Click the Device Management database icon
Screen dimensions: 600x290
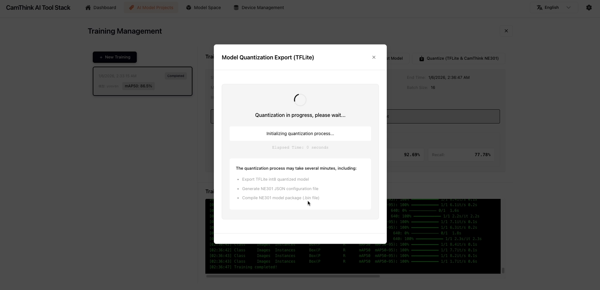click(x=236, y=8)
